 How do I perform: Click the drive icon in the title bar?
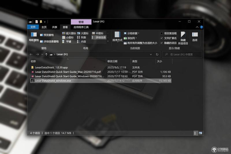(x=30, y=22)
